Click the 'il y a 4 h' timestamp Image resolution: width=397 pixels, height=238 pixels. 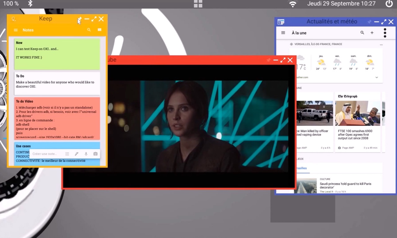[x=326, y=148]
